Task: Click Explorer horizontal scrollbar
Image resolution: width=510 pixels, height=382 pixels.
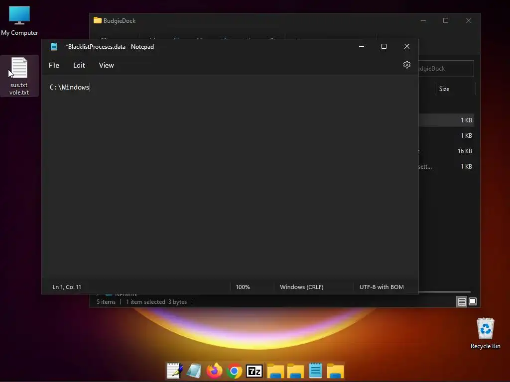Action: pyautogui.click(x=444, y=292)
